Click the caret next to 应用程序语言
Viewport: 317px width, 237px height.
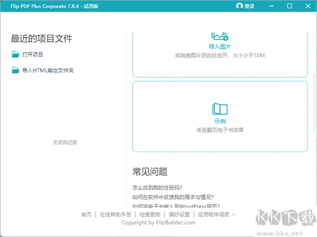234,214
